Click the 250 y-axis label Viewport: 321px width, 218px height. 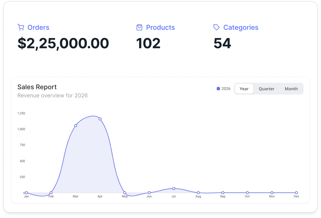coord(22,177)
